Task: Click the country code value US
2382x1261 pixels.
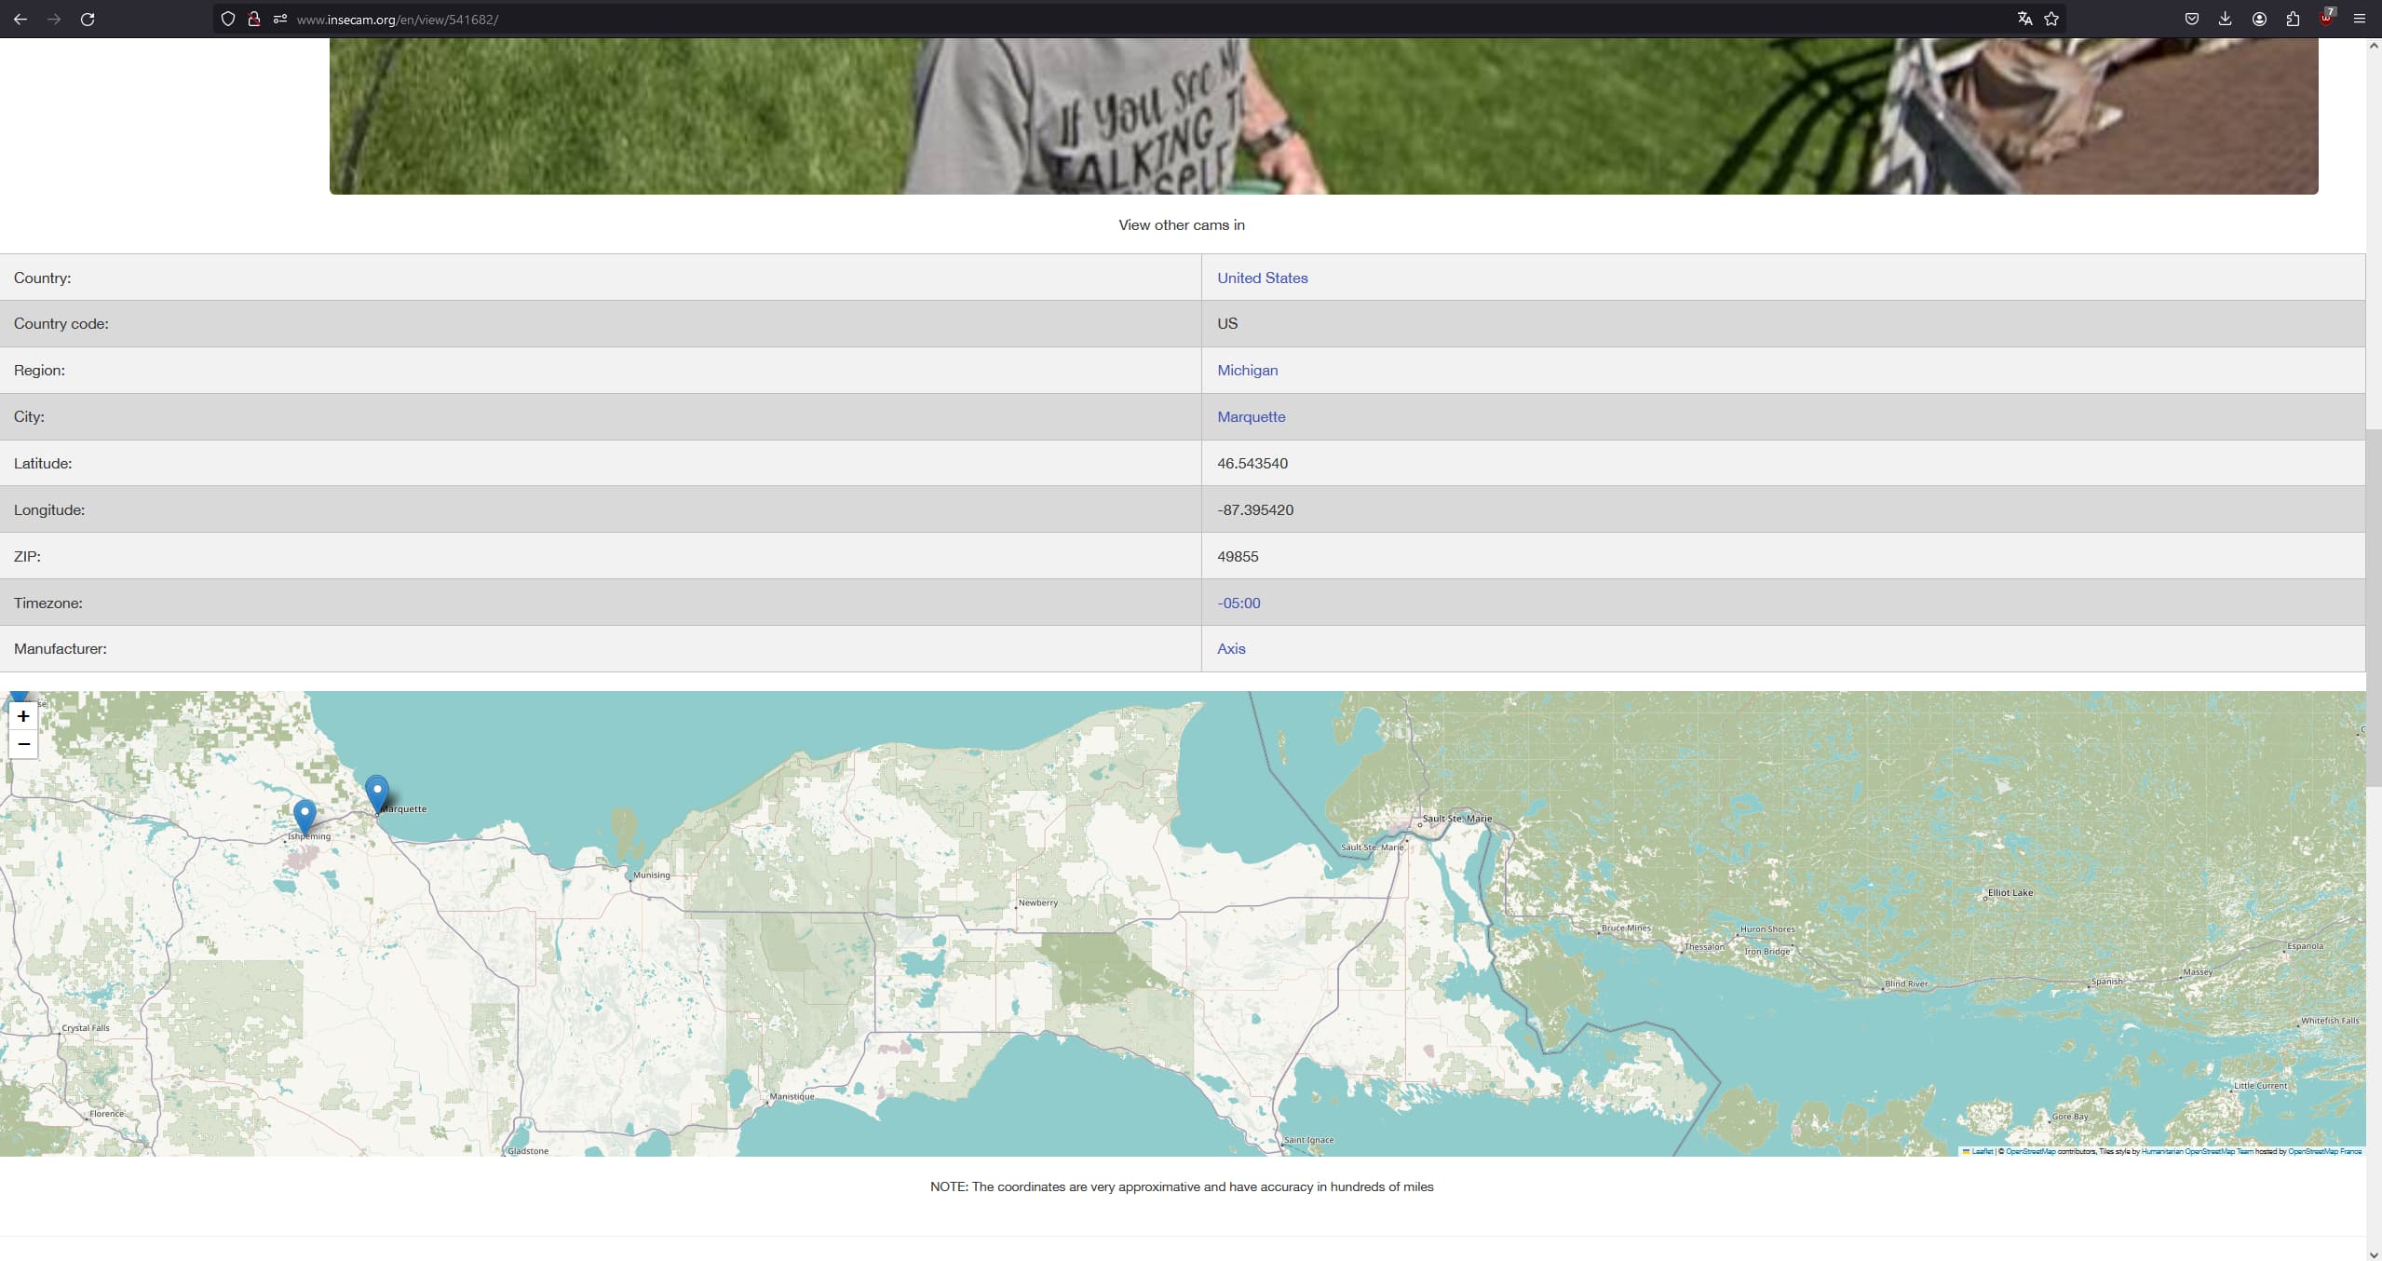Action: point(1227,323)
